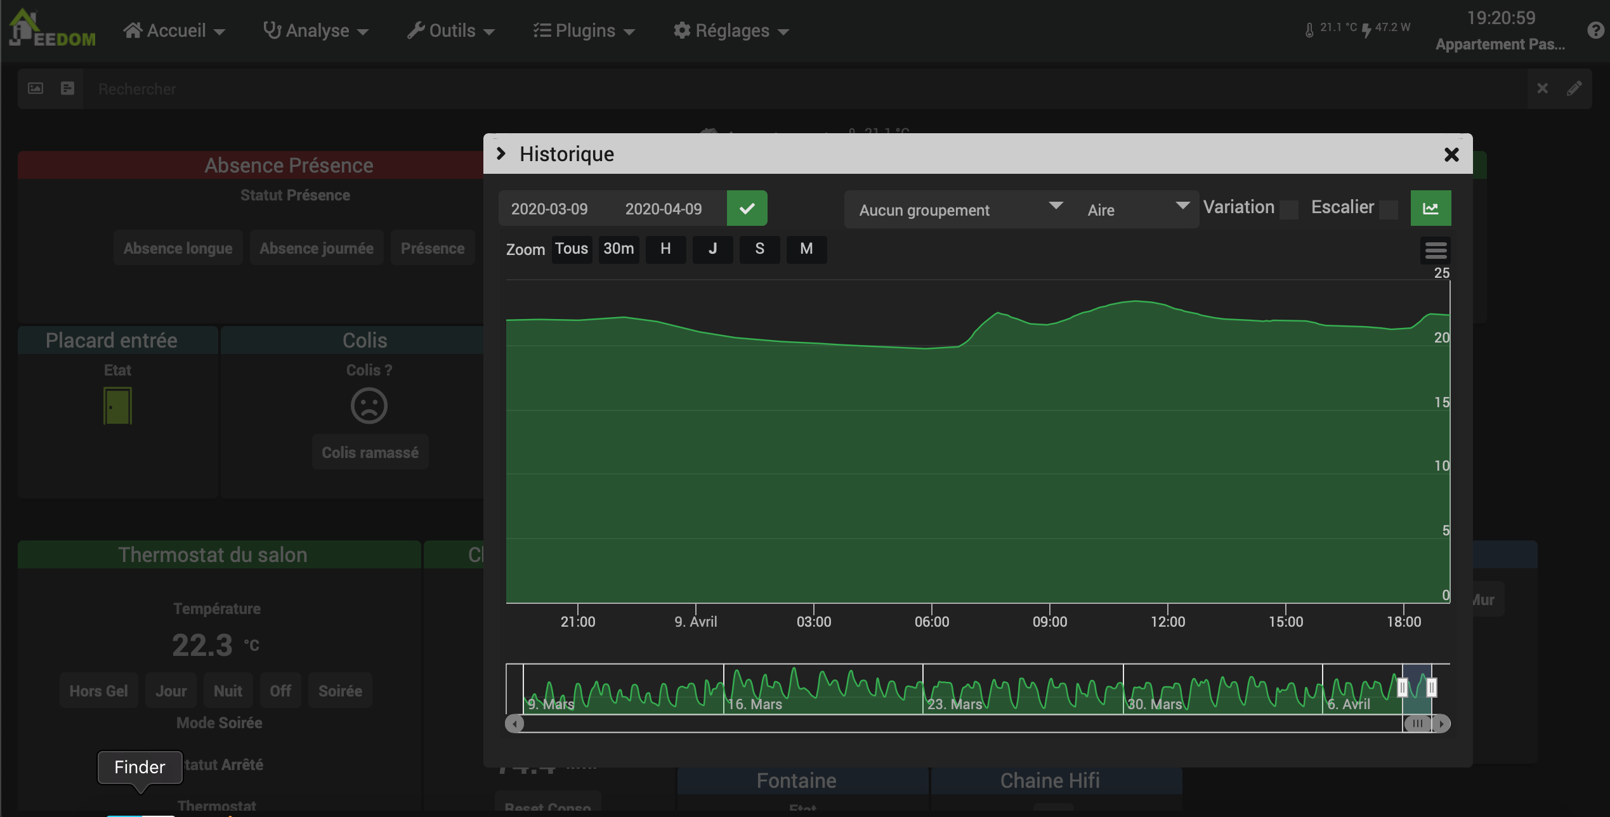1610x817 pixels.
Task: Click the Jeedom logo in the top bar
Action: coord(52,29)
